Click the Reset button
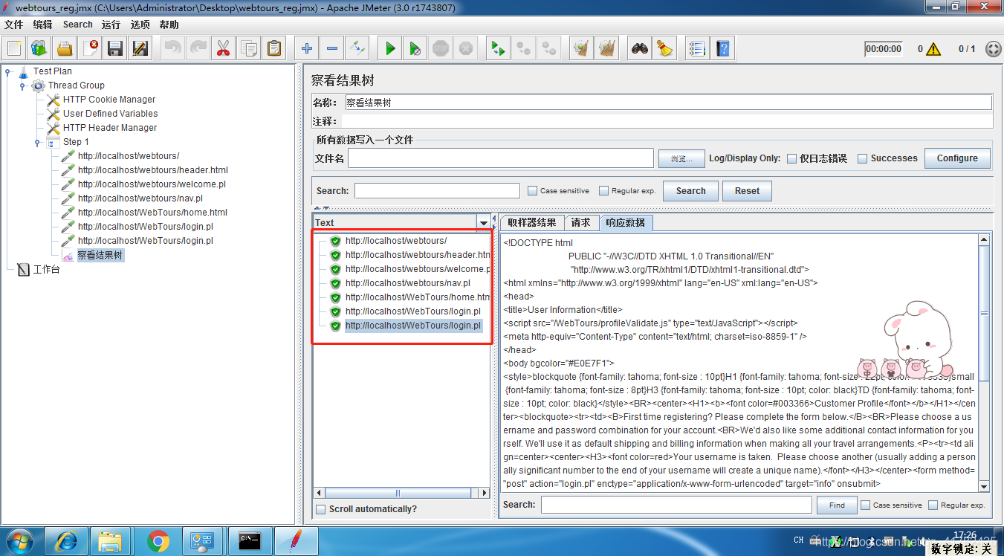Viewport: 1004px width, 556px height. (747, 191)
